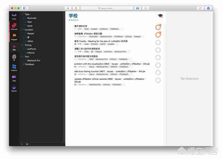The width and height of the screenshot is (222, 159).
Task: Open the Projects perspective tab
Action: (x=14, y=68)
